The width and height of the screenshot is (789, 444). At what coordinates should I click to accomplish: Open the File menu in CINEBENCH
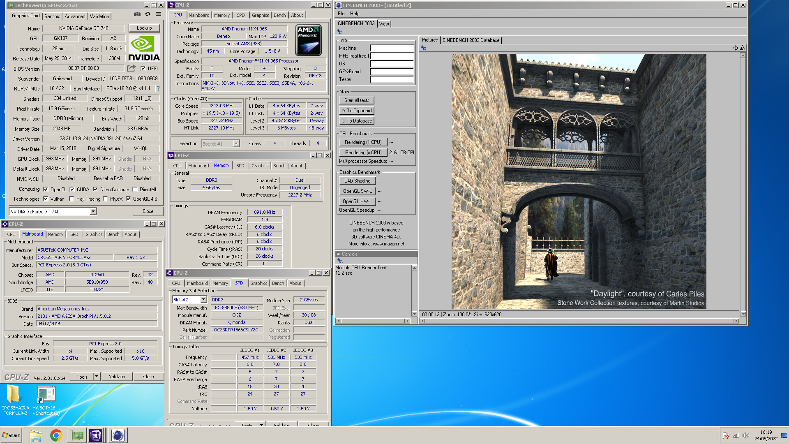click(341, 14)
